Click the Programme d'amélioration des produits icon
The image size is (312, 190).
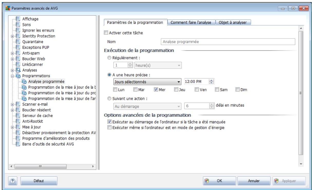click(x=17, y=138)
